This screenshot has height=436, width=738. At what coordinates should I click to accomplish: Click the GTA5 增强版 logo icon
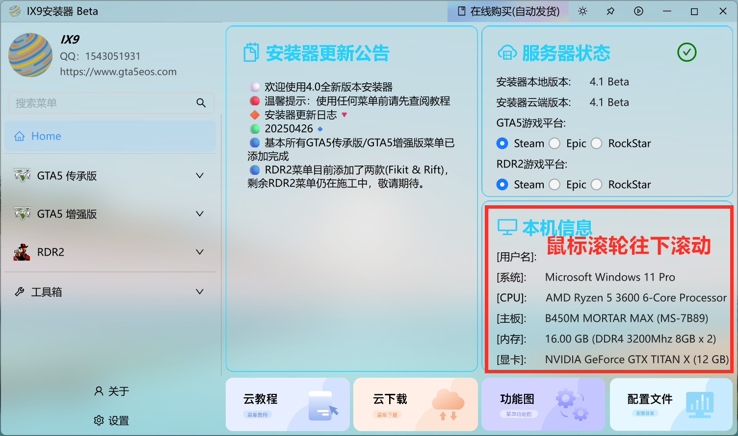(x=22, y=214)
